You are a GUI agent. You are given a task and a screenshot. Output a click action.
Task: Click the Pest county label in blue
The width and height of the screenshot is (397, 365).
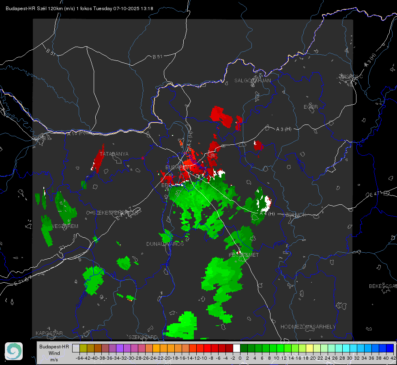click(279, 244)
